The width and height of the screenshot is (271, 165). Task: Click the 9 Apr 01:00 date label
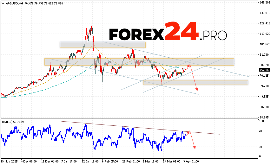(191, 161)
